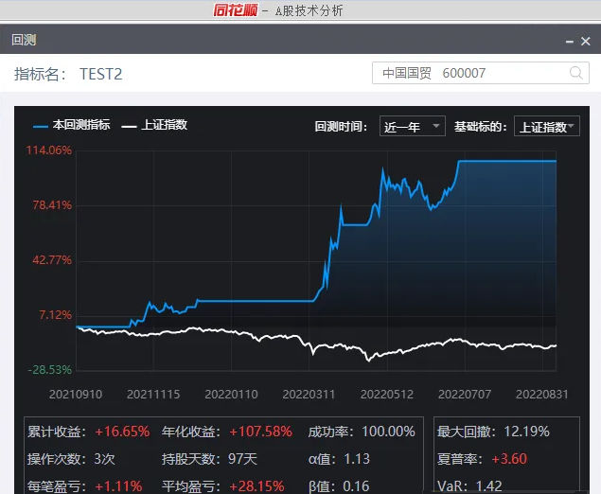Image resolution: width=601 pixels, height=494 pixels.
Task: Click the -28.53% axis label
Action: [50, 370]
